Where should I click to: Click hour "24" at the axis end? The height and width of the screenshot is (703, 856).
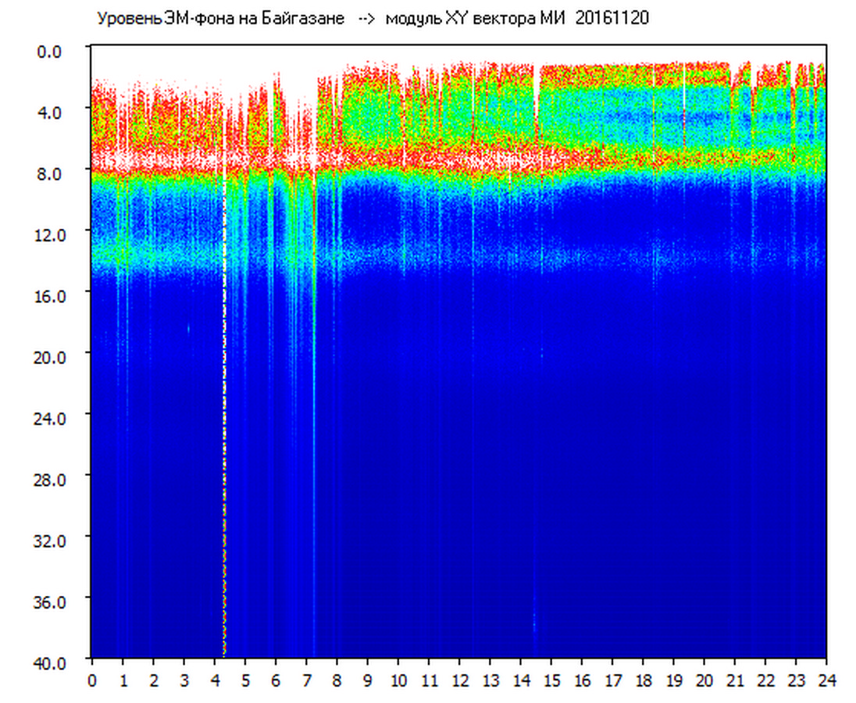pyautogui.click(x=826, y=680)
